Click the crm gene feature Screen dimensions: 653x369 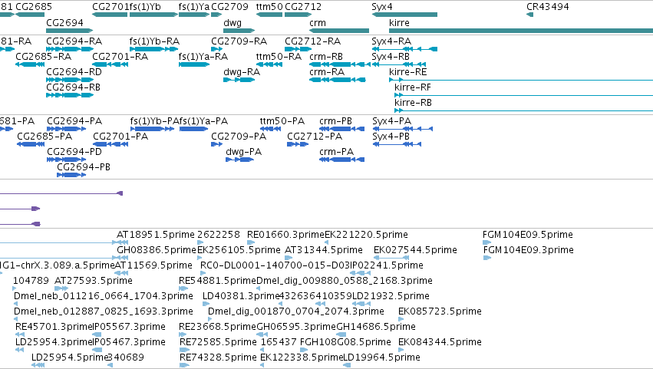pyautogui.click(x=339, y=31)
